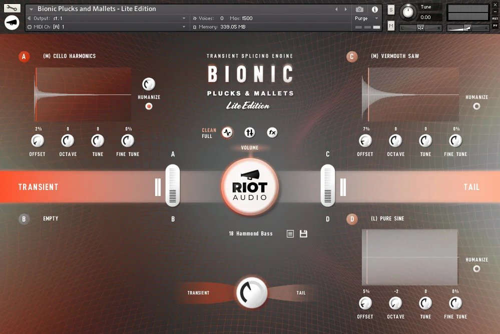
Task: Click slot D Fine Tune knob
Action: pos(455,303)
